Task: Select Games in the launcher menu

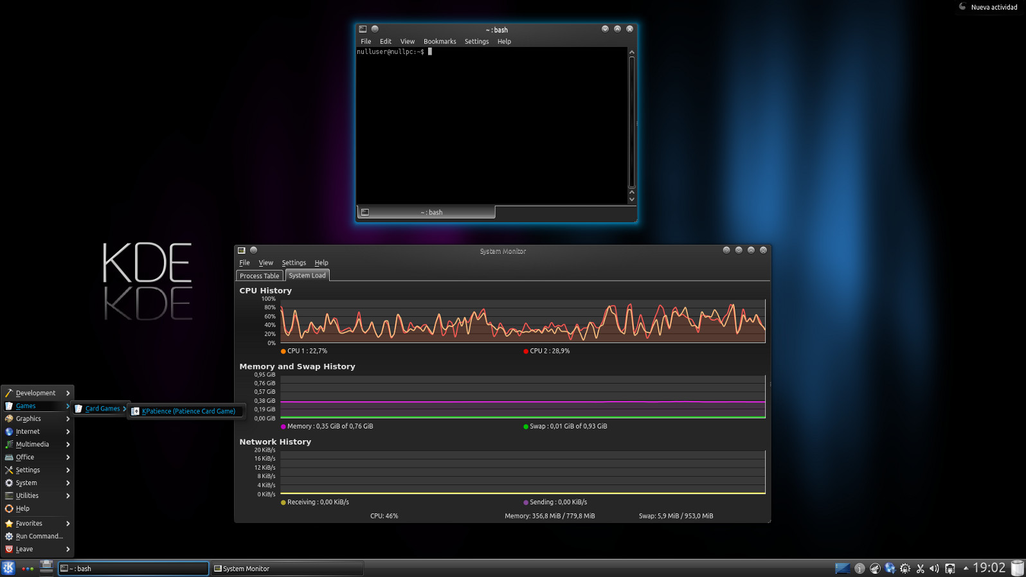Action: coord(37,405)
